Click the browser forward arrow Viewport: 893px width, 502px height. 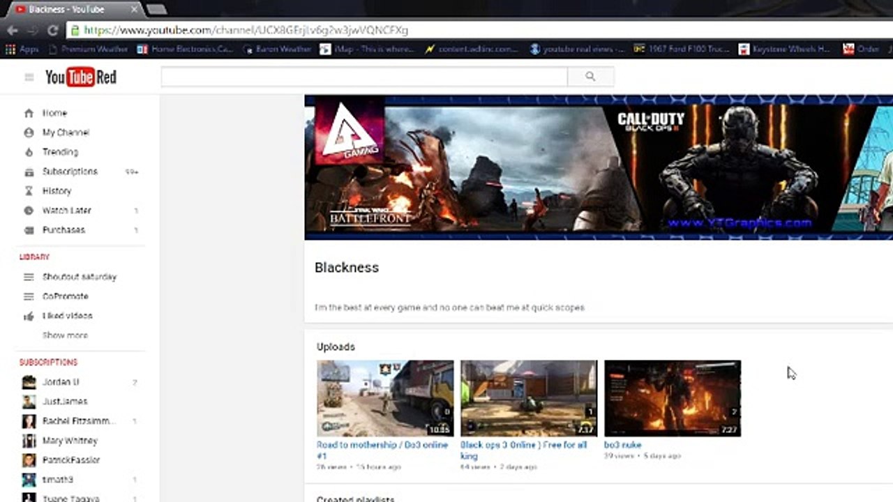pos(31,30)
